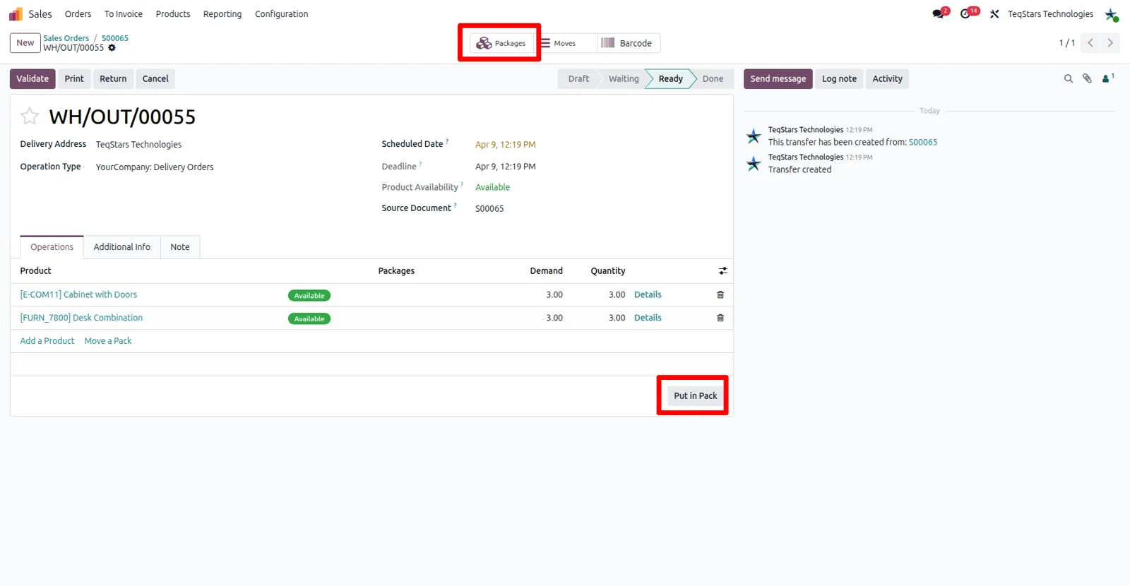The width and height of the screenshot is (1130, 586).
Task: Open the Configuration menu
Action: pyautogui.click(x=281, y=14)
